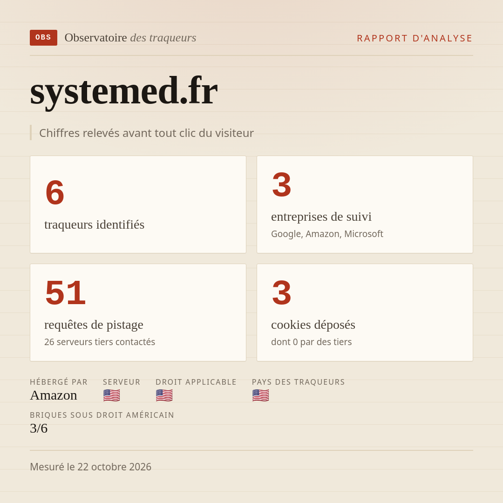Click the number 51 requests figure
Image resolution: width=503 pixels, height=503 pixels.
pos(66,292)
